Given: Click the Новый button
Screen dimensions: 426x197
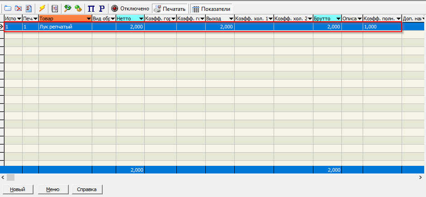Looking at the screenshot, I should [18, 189].
